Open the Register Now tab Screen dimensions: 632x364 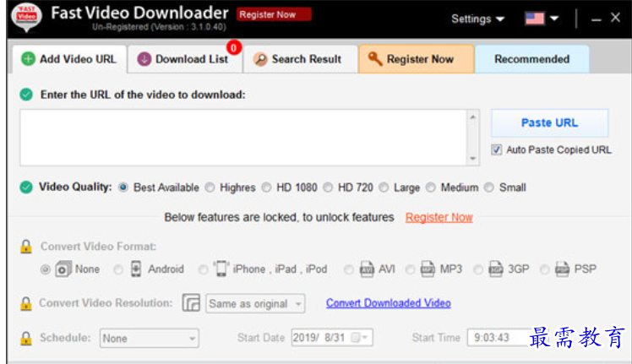416,59
